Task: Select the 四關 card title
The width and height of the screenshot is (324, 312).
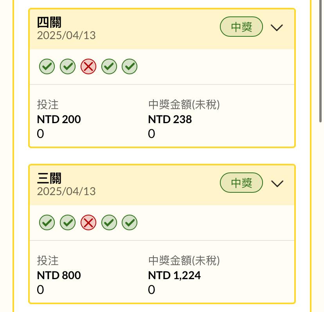Action: [49, 22]
